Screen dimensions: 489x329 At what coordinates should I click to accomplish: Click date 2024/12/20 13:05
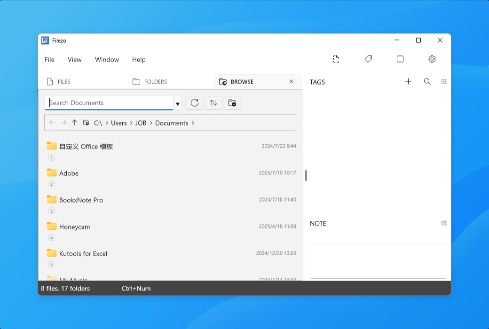coord(276,253)
